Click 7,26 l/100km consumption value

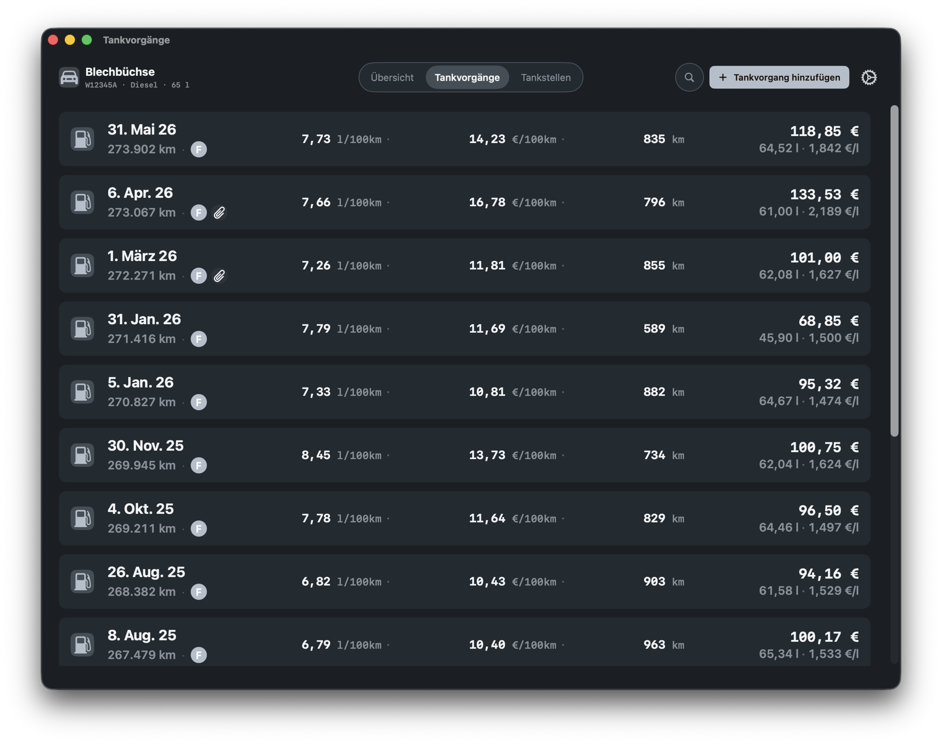coord(341,265)
